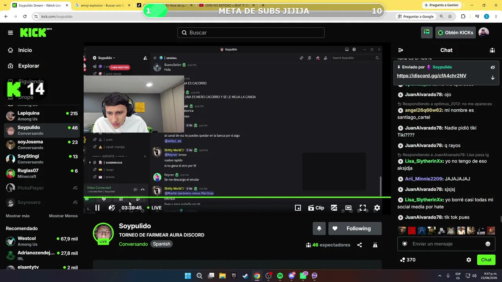Open the pinned discord.gg invite link

(x=431, y=76)
